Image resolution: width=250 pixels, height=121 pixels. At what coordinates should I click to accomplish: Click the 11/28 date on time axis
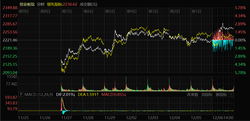pos(88,118)
